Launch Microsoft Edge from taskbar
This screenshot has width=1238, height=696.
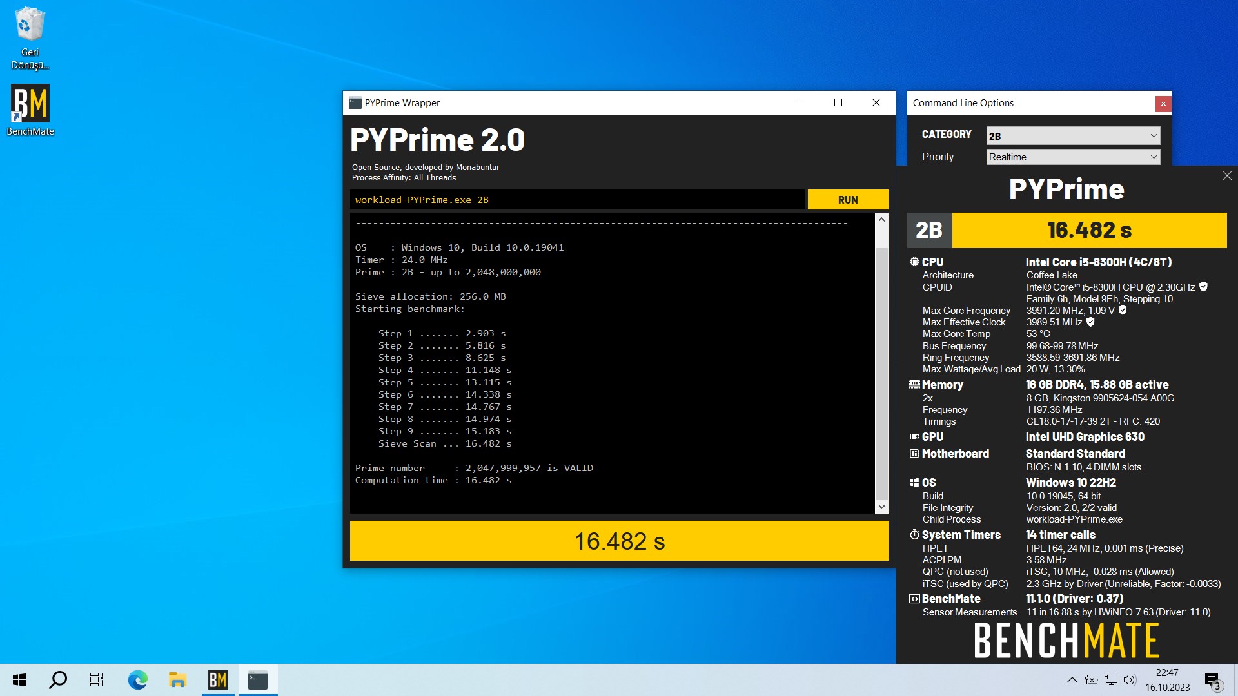pyautogui.click(x=137, y=680)
